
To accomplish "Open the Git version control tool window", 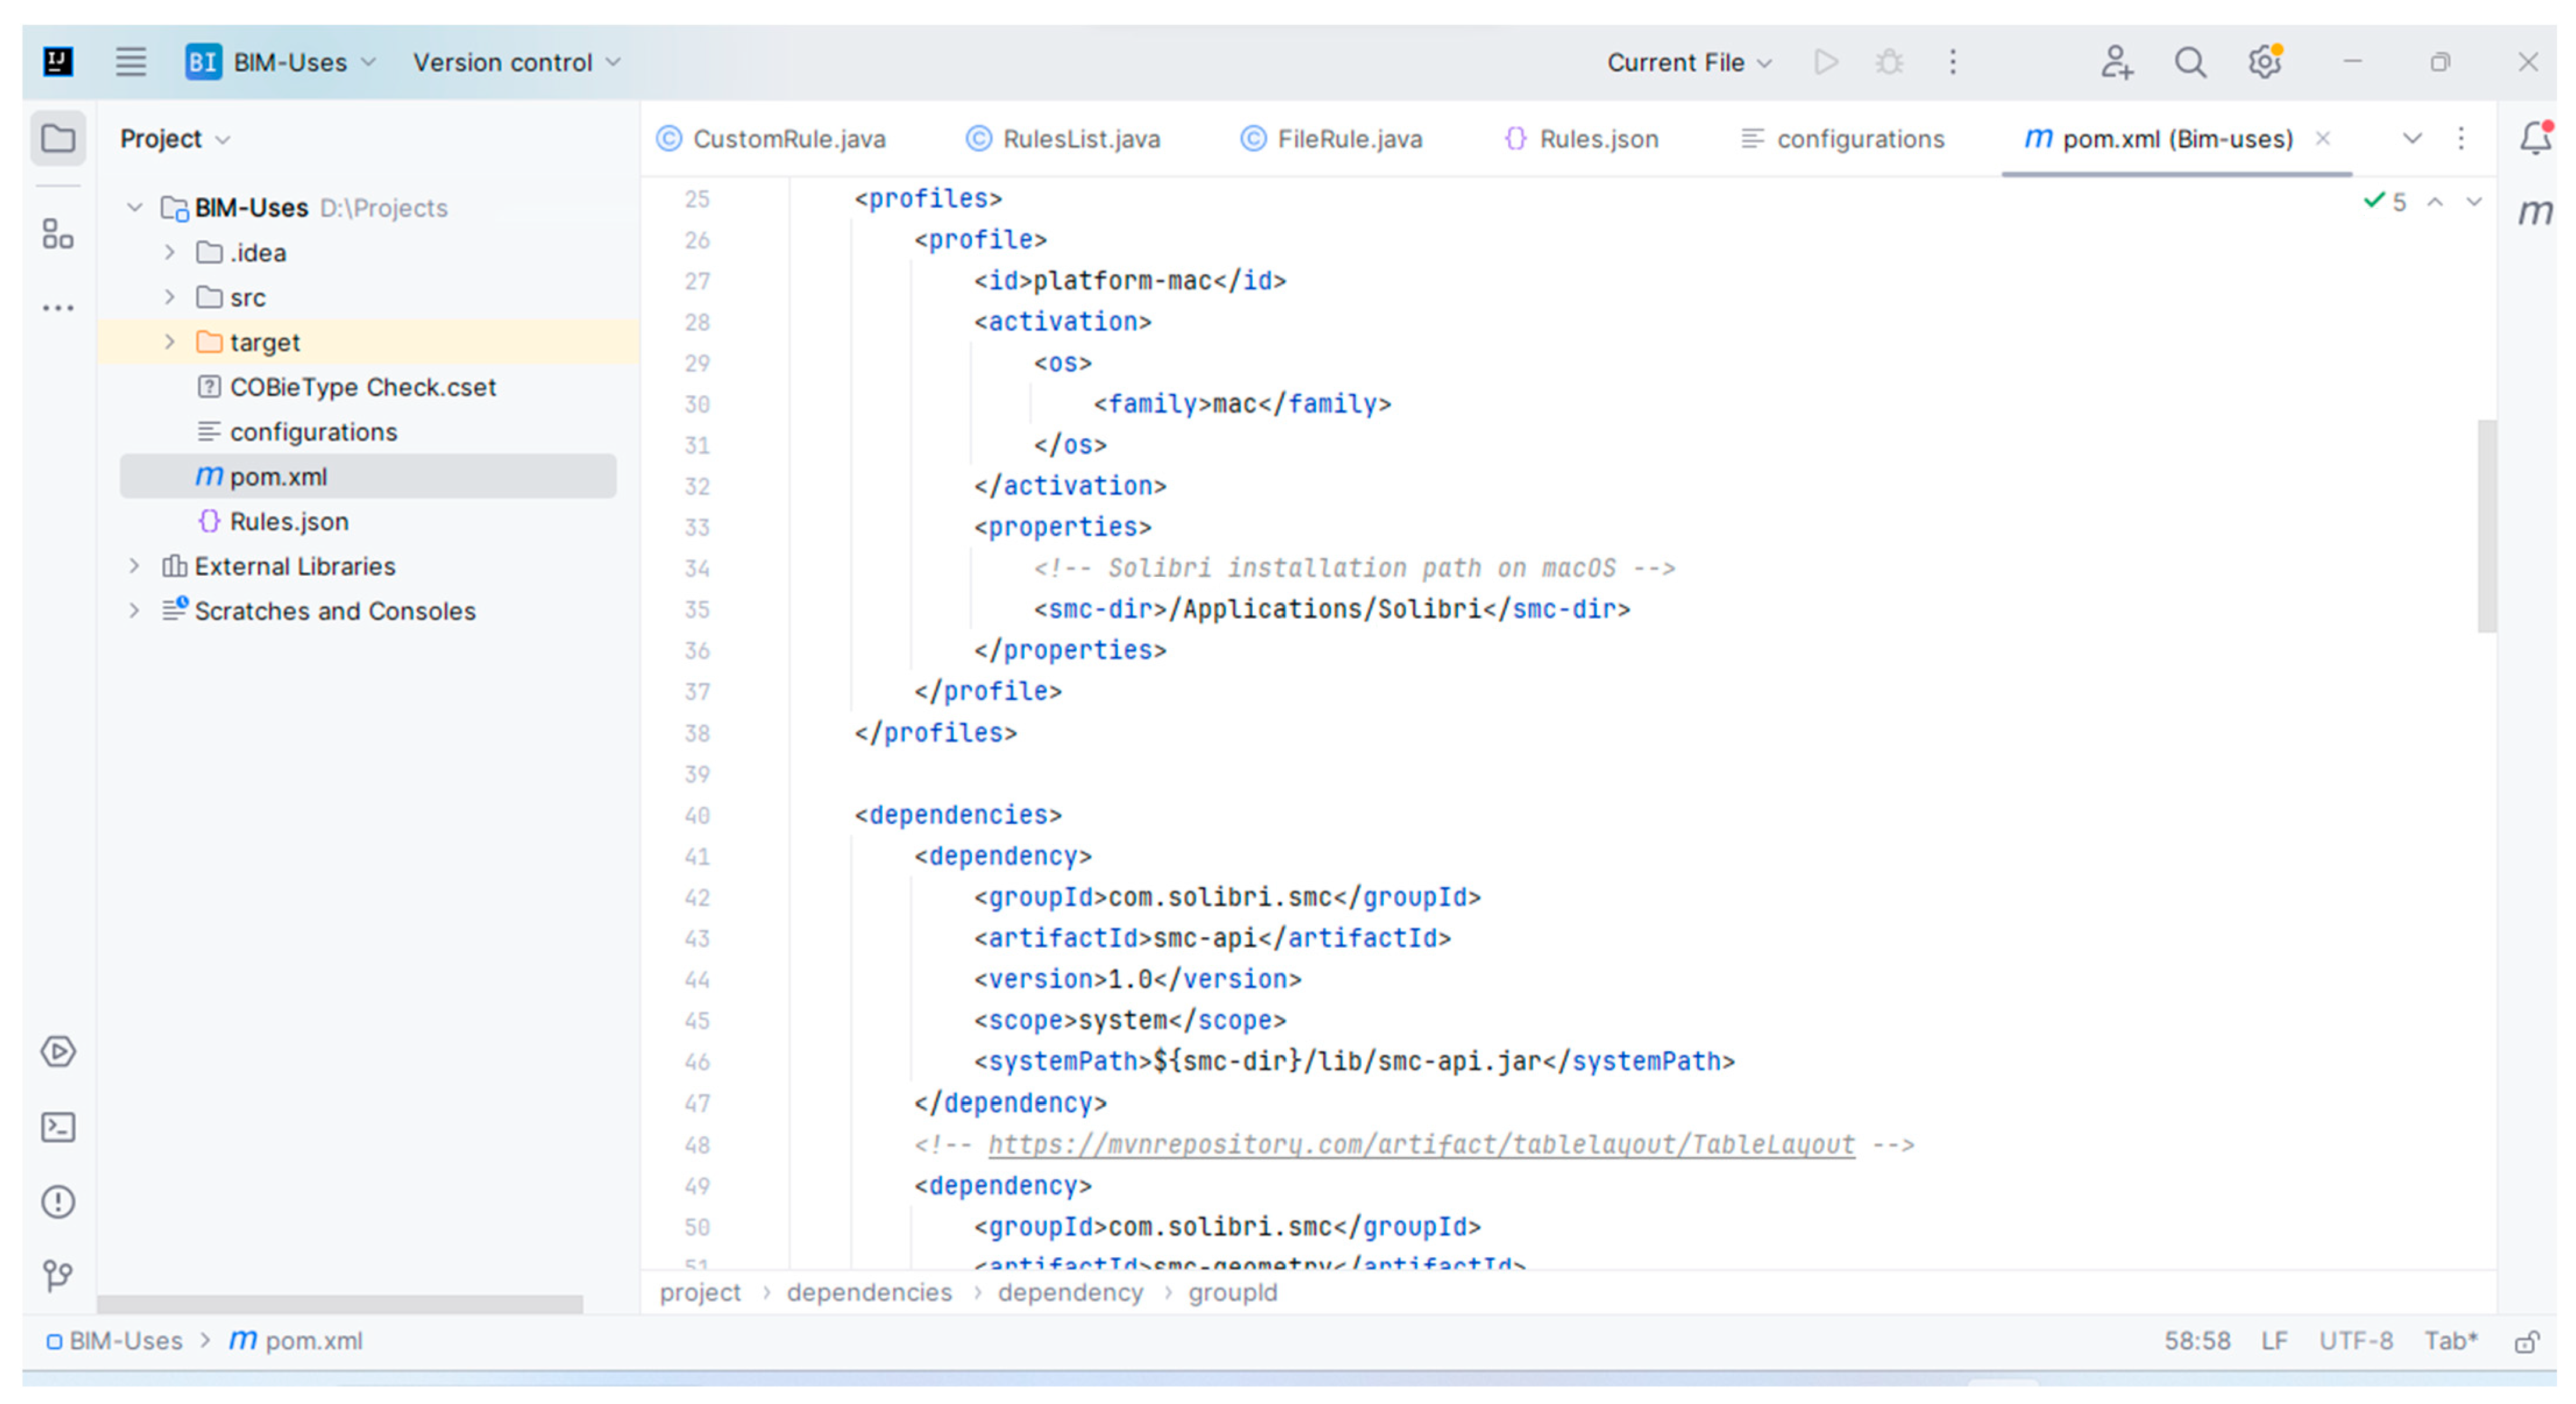I will tap(58, 1275).
